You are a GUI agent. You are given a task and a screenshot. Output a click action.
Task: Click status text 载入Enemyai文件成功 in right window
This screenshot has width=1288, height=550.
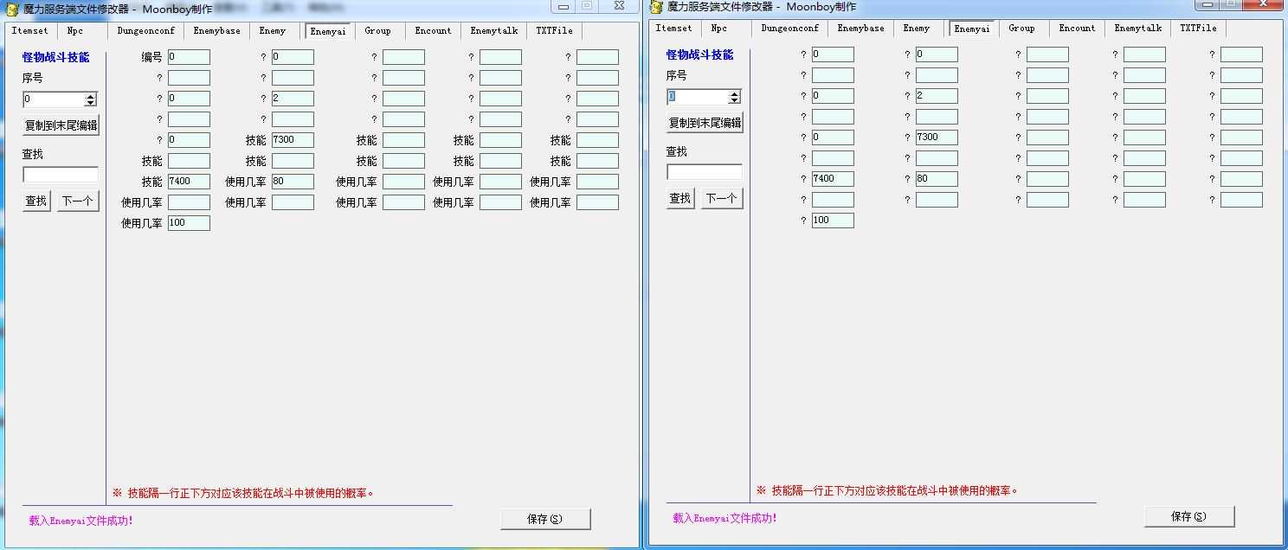(724, 518)
